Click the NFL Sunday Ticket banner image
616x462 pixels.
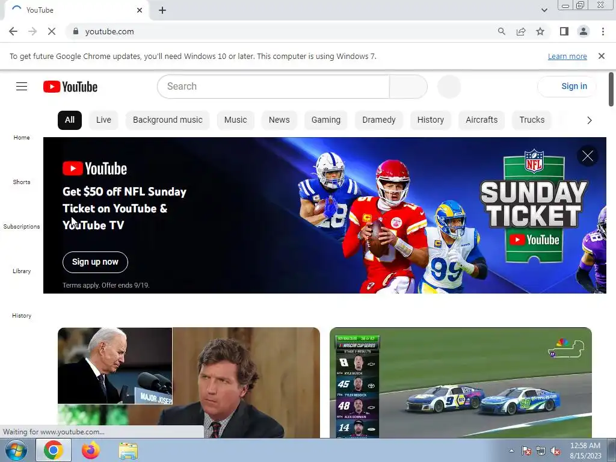pos(324,215)
